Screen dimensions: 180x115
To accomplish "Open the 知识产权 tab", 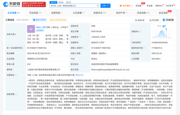I will pos(121,13).
